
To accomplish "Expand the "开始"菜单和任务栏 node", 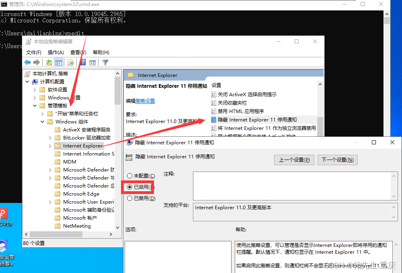I will tap(43, 114).
